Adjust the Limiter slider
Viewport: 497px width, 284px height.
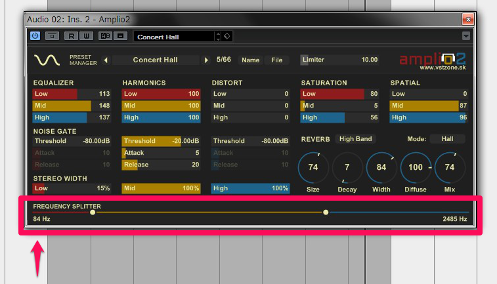[339, 60]
